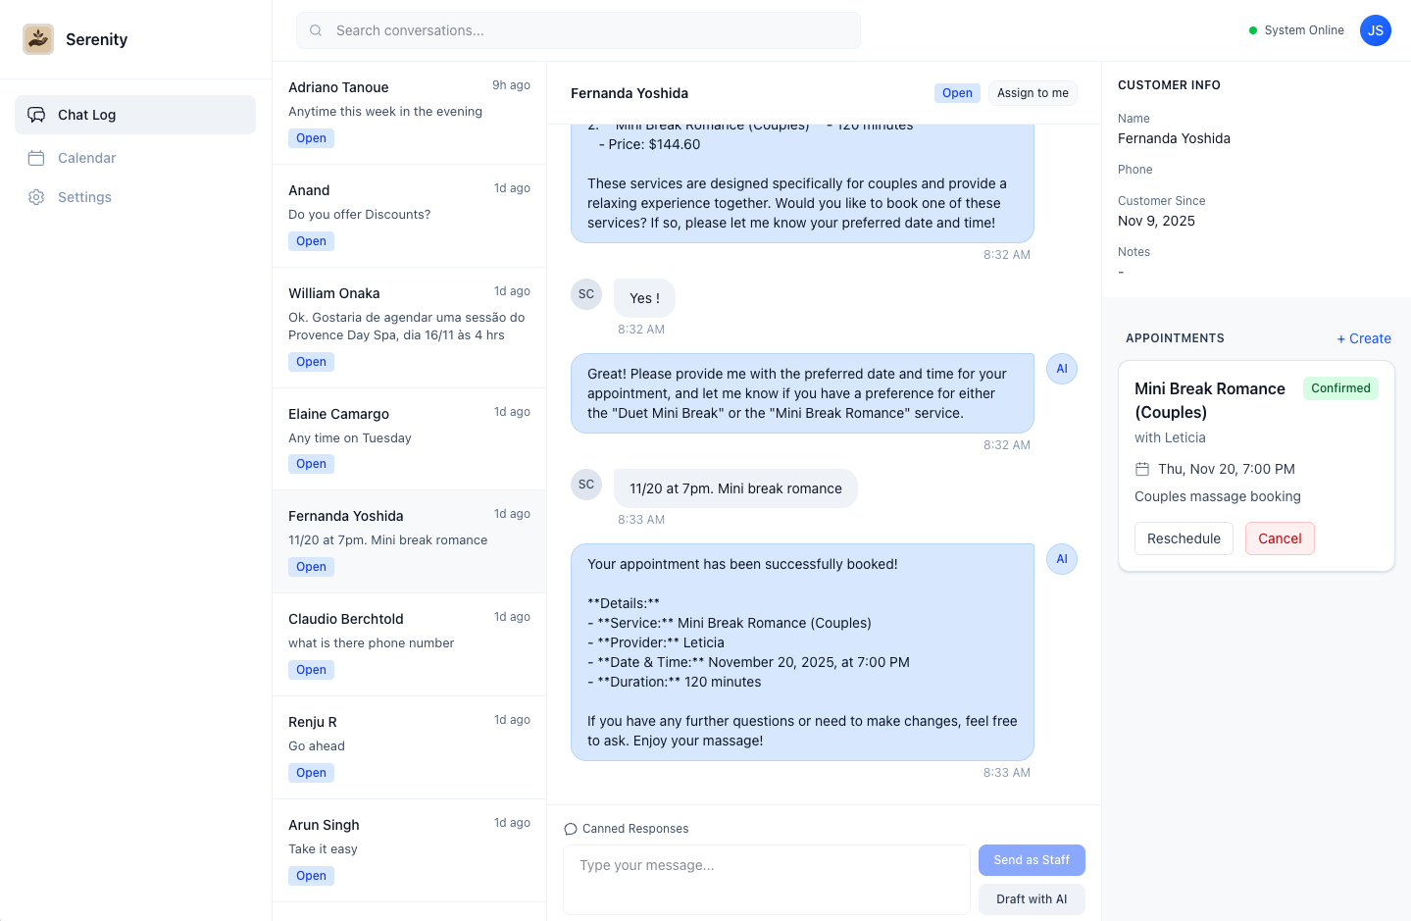Create a new appointment
The image size is (1411, 921).
(1364, 338)
